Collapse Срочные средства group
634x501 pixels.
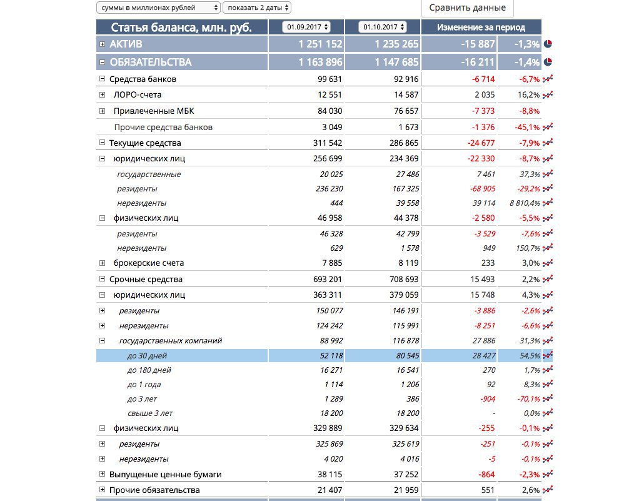103,279
